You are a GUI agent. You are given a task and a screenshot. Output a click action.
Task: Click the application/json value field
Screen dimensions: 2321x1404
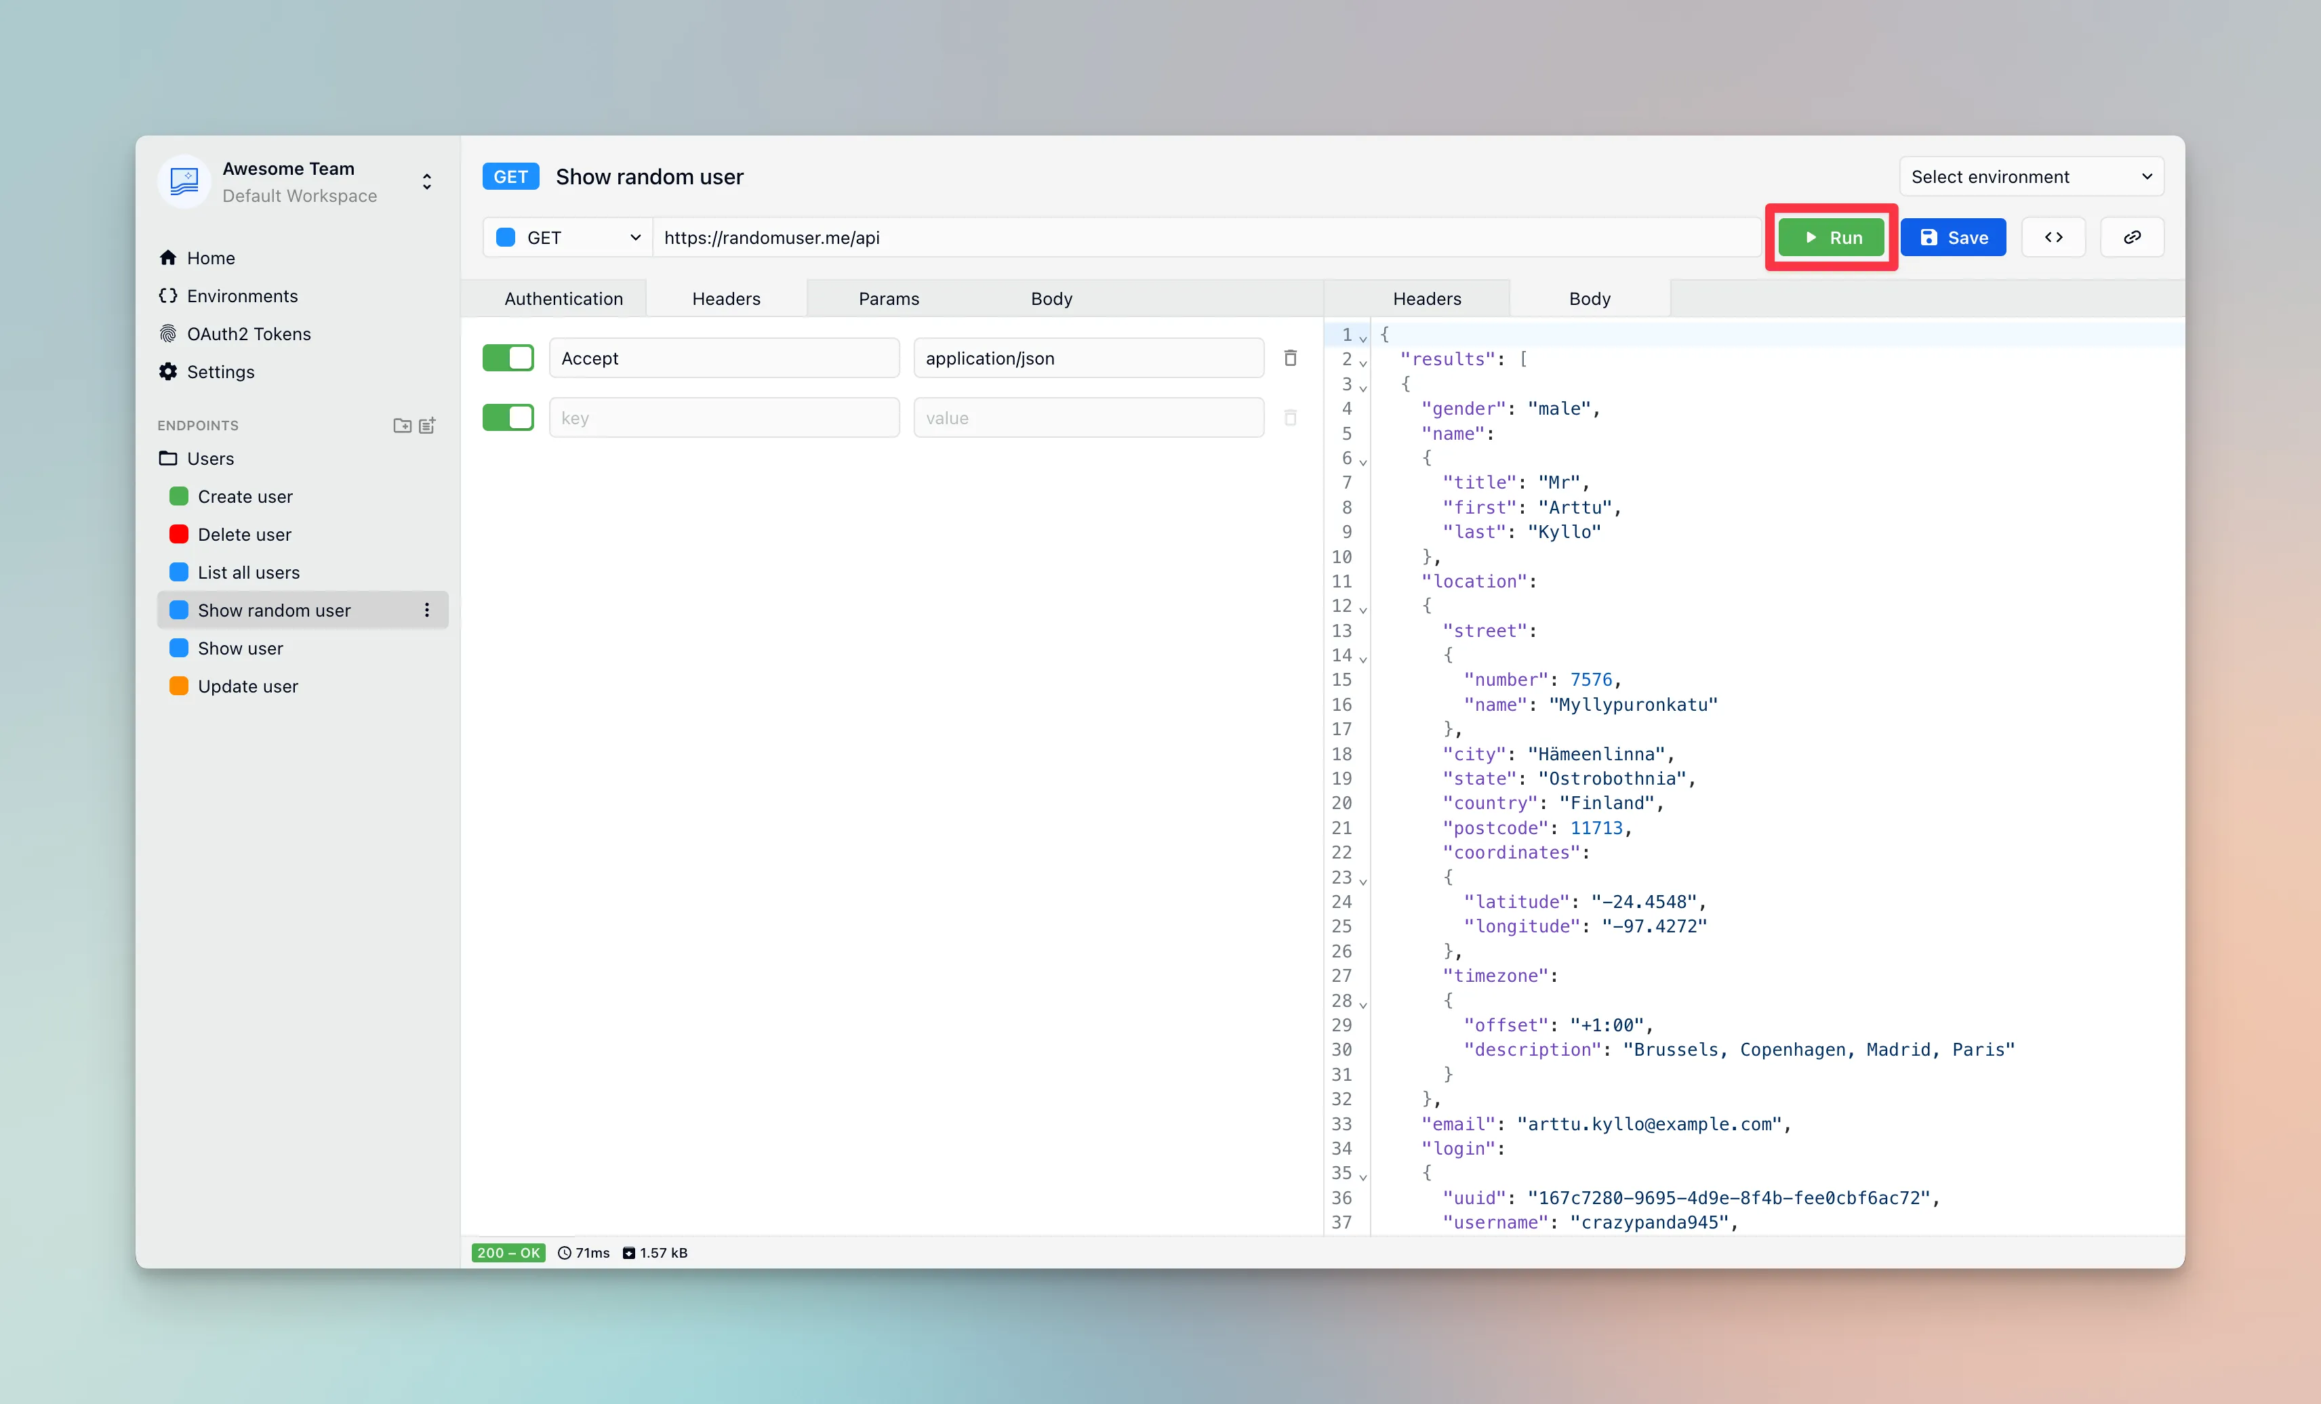[x=1089, y=358]
